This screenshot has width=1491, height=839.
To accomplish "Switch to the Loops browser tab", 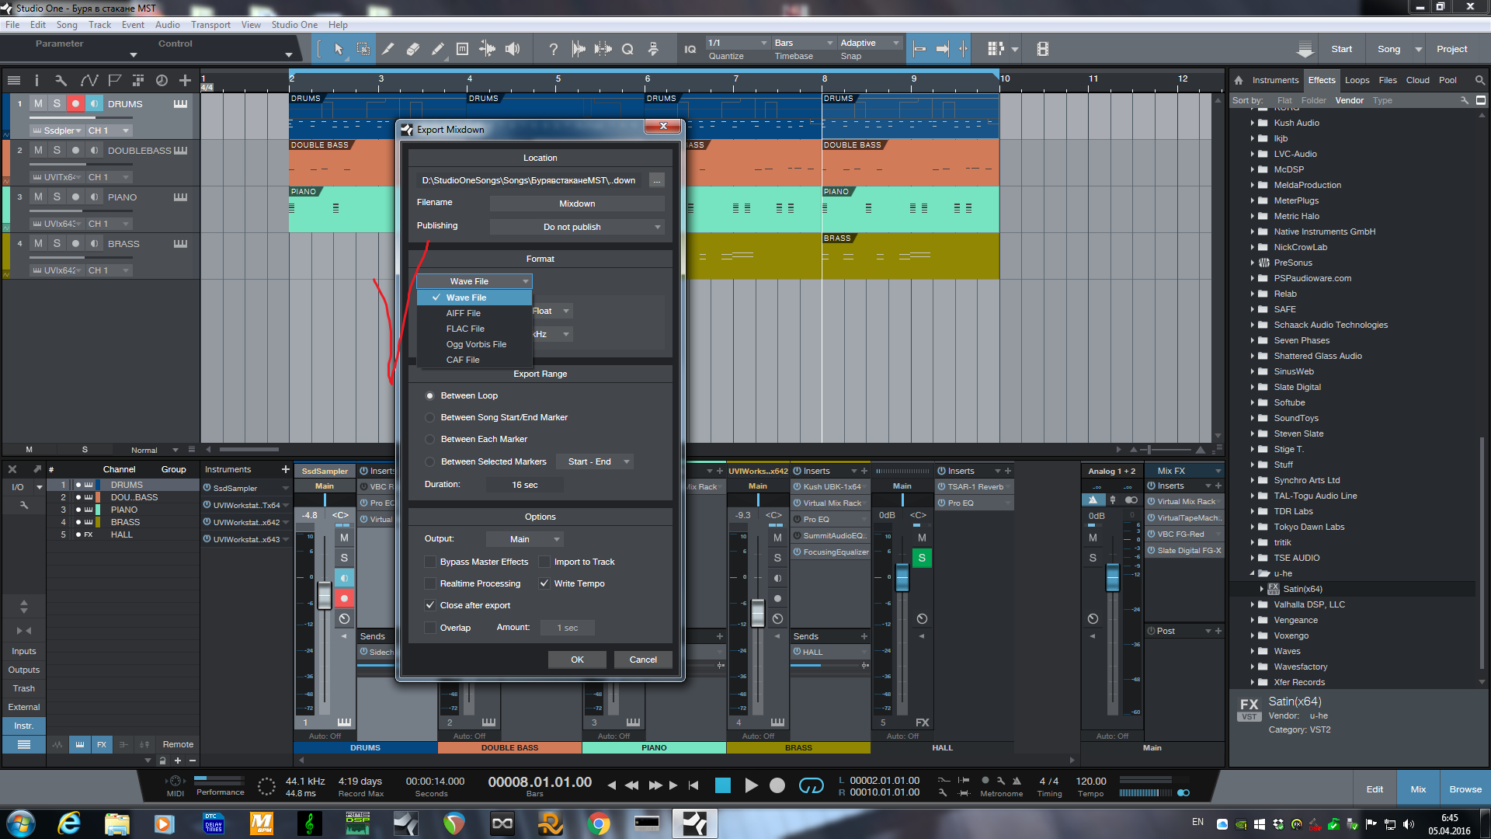I will pos(1357,80).
